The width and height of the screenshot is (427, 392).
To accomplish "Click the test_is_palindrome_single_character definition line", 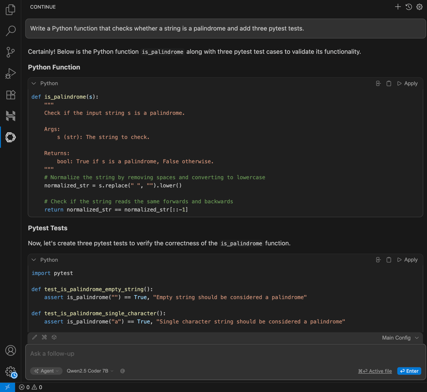I will [x=98, y=313].
